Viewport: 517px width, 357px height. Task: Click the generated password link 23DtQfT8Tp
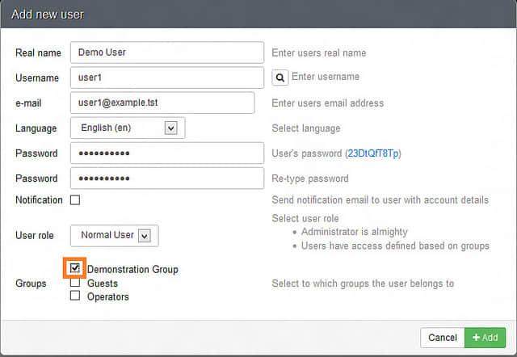coord(373,153)
